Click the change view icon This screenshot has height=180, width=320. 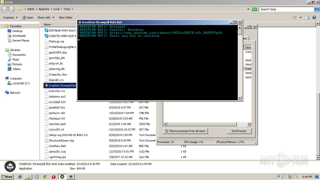(x=294, y=17)
